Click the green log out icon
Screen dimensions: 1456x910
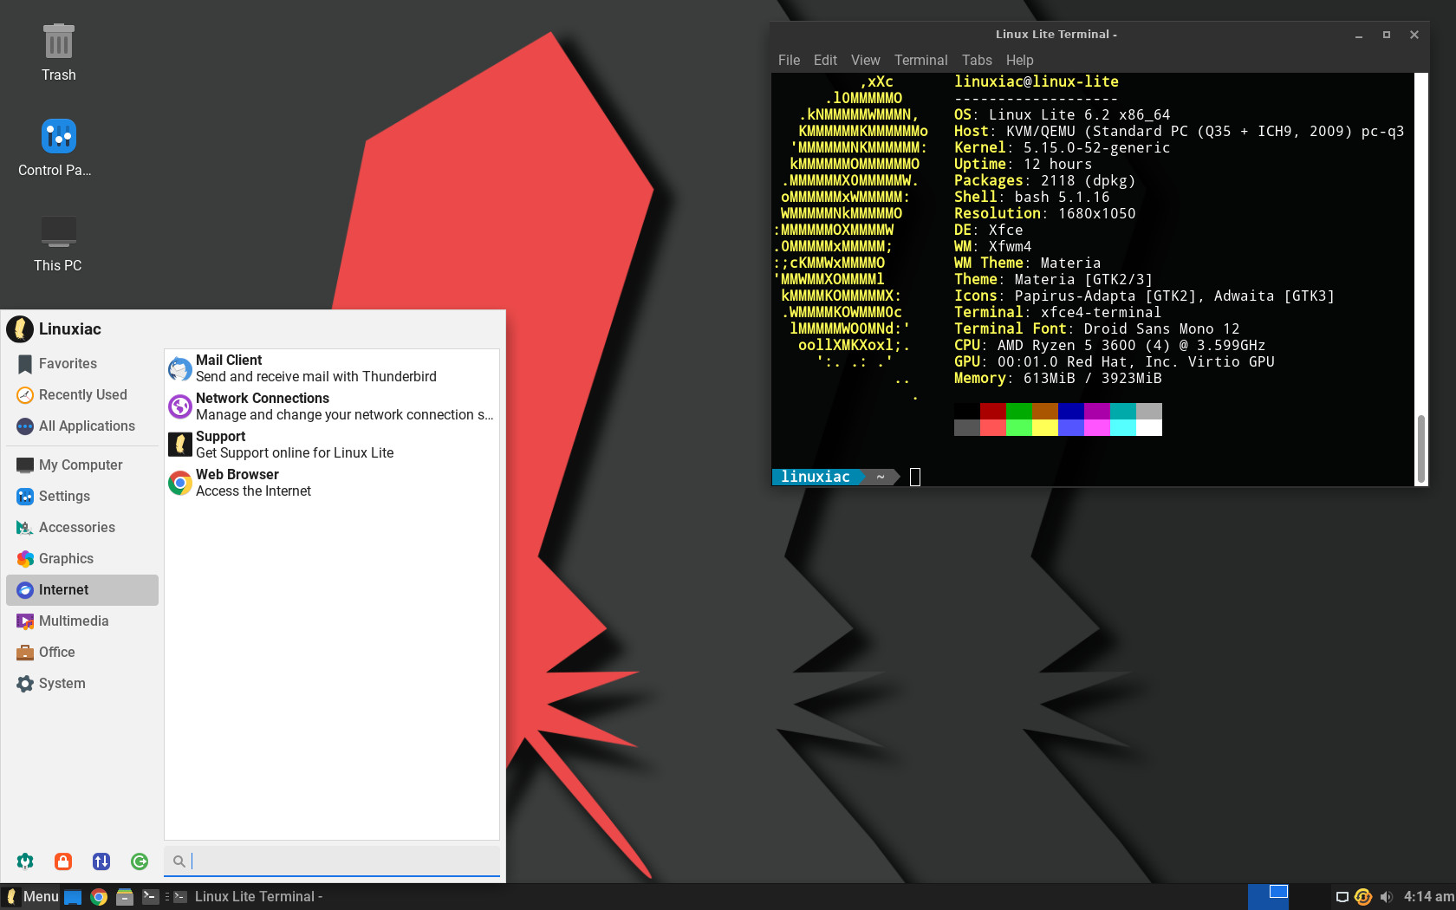[x=140, y=861]
